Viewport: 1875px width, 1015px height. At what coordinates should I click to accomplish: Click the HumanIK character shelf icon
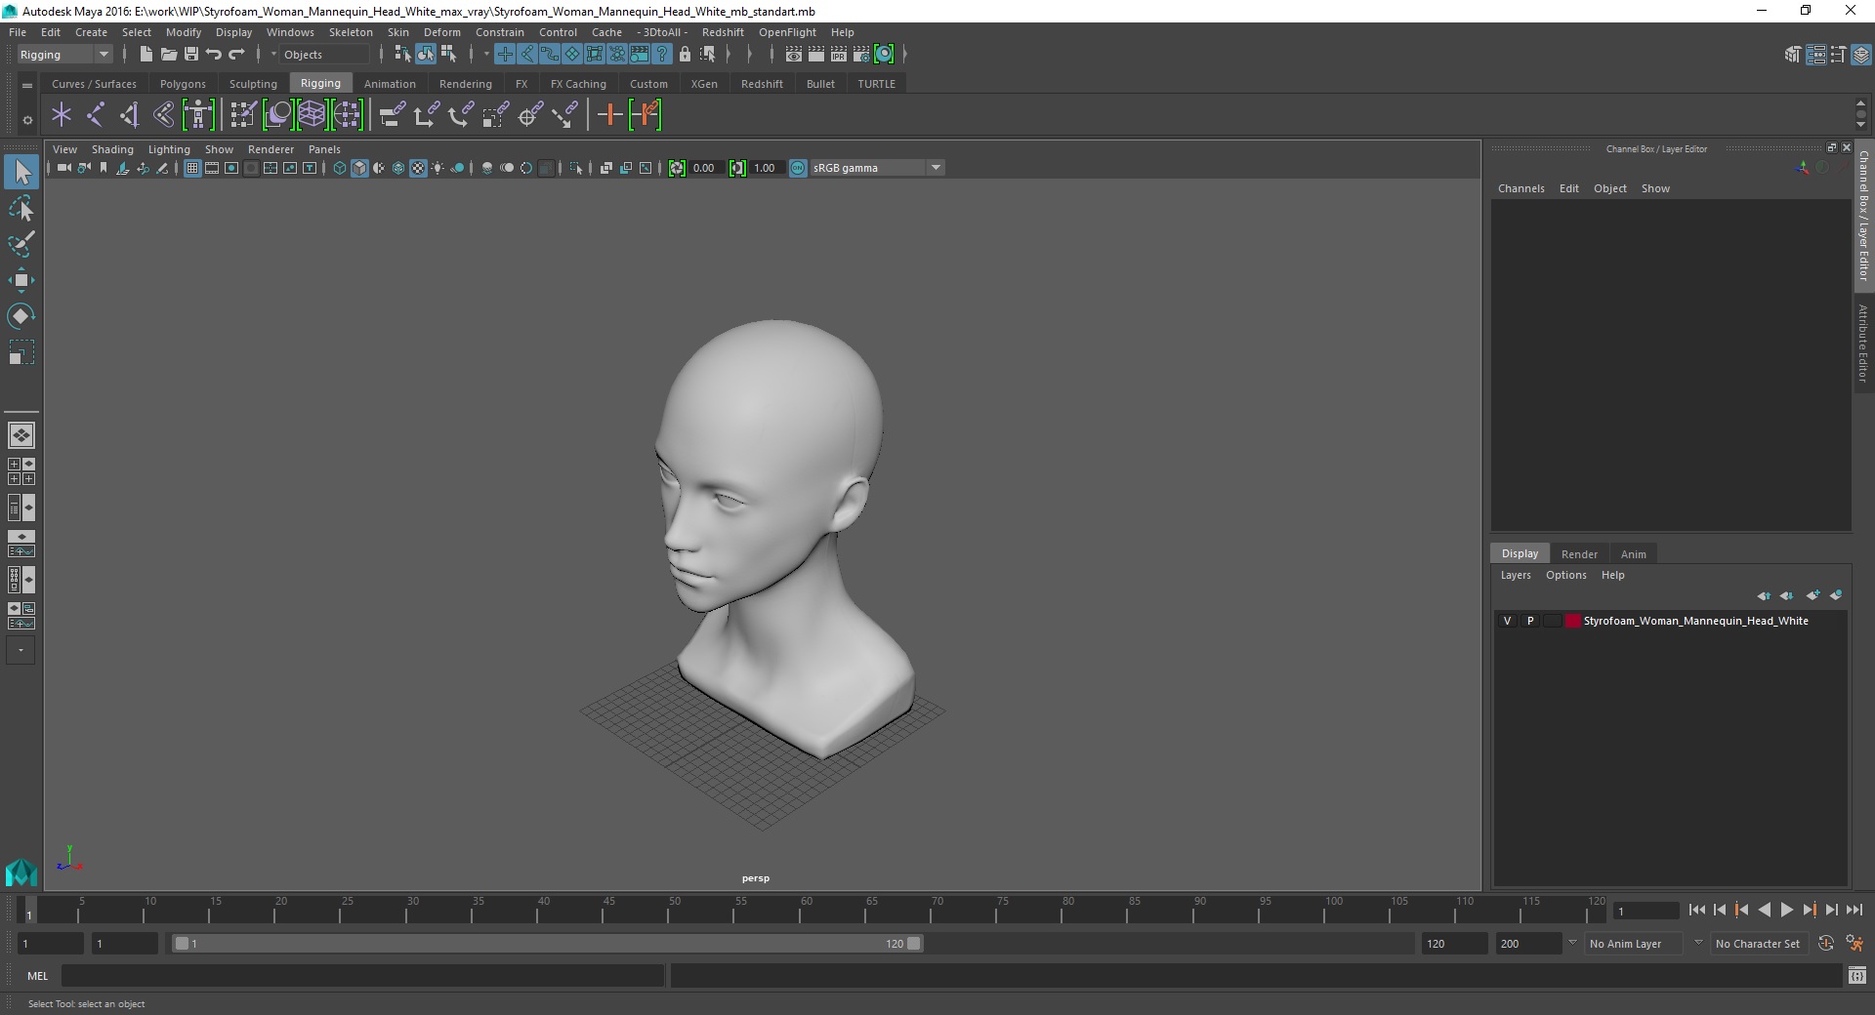[198, 115]
